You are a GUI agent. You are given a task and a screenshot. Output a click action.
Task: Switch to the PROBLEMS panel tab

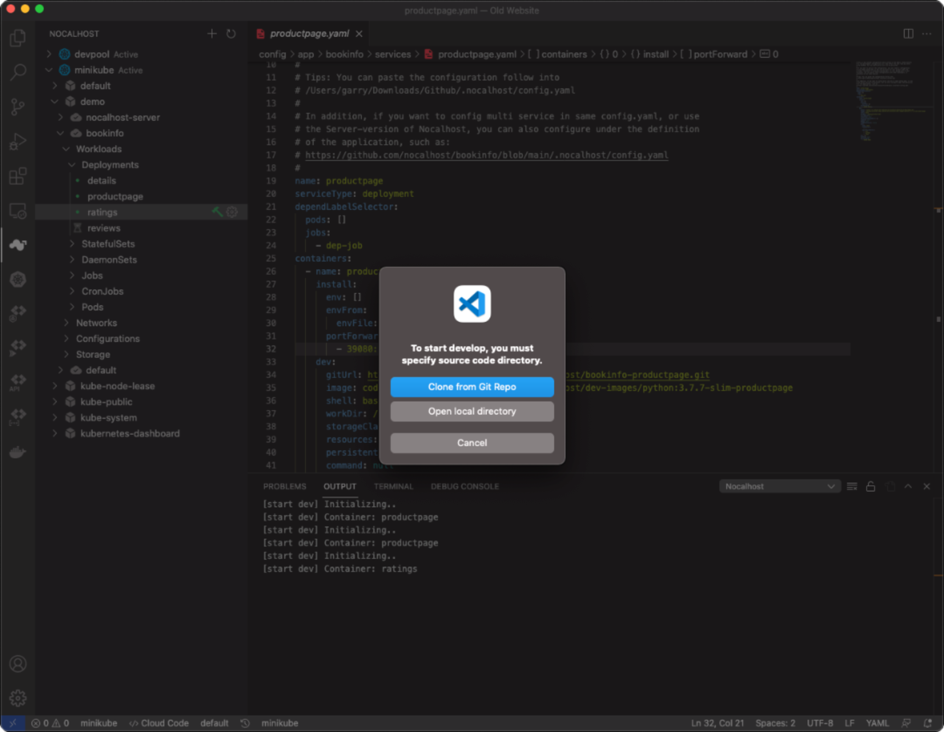[x=285, y=486]
